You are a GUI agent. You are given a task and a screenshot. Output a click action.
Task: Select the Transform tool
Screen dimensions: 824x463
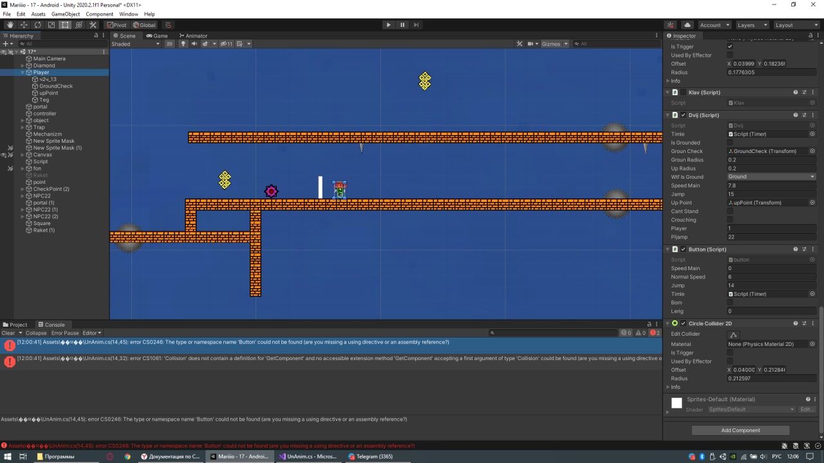tap(79, 25)
